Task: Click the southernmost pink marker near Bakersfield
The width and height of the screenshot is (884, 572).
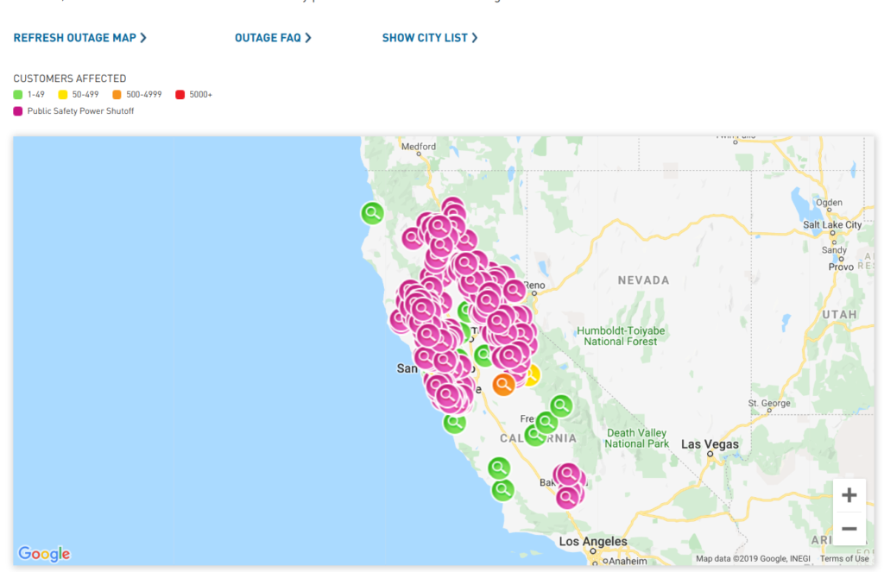Action: click(567, 497)
